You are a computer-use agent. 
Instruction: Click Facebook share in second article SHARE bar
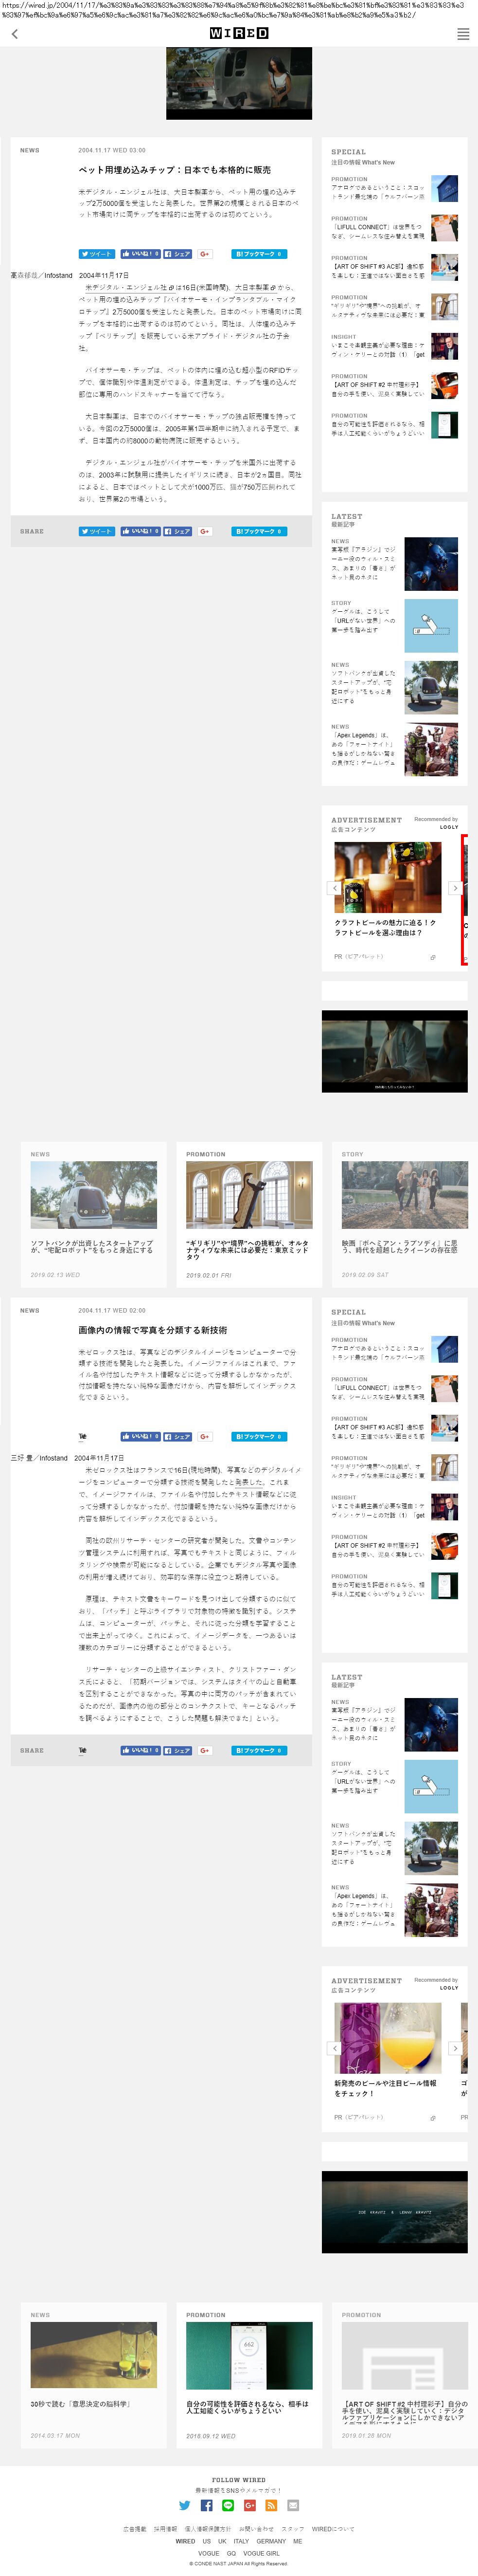(178, 1750)
